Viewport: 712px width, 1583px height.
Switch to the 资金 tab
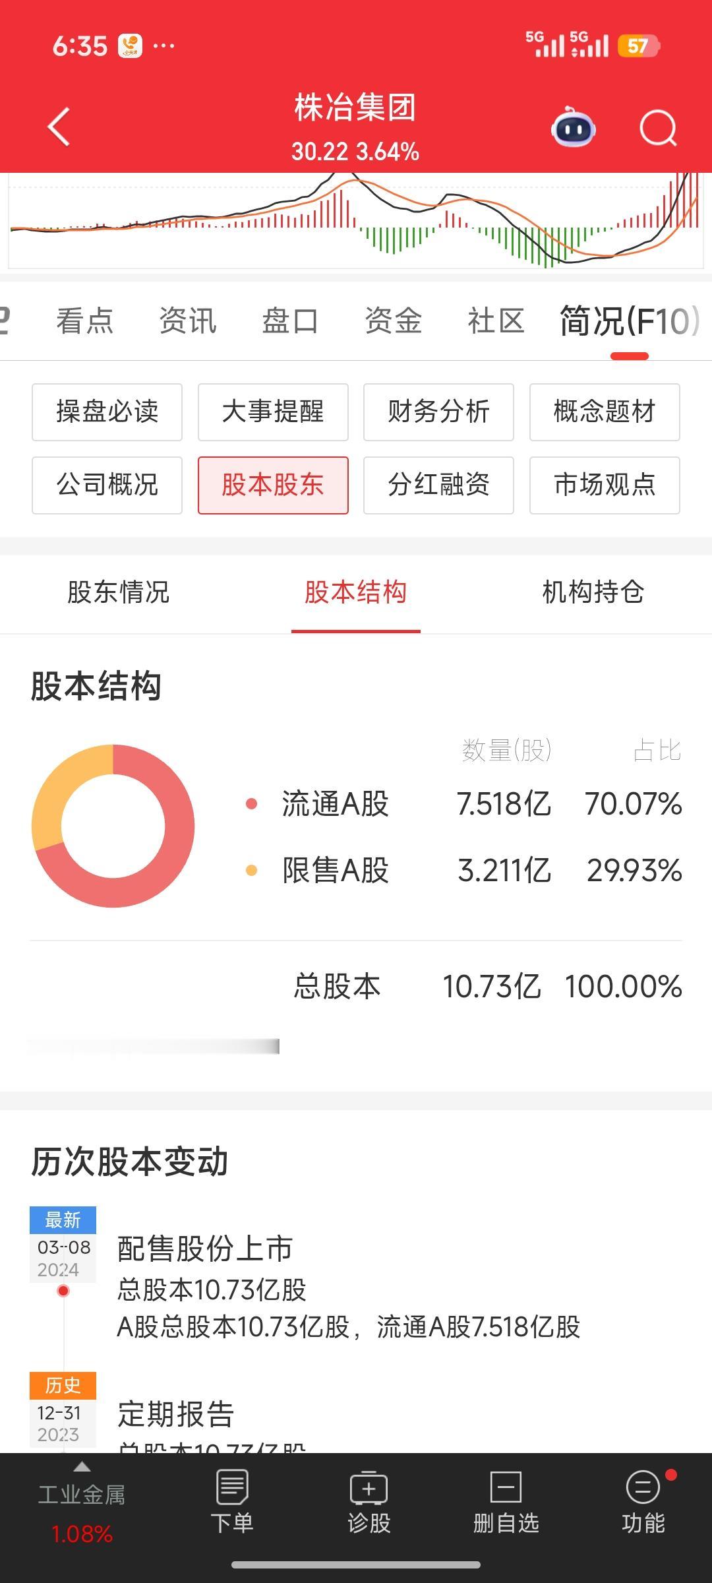pyautogui.click(x=394, y=321)
